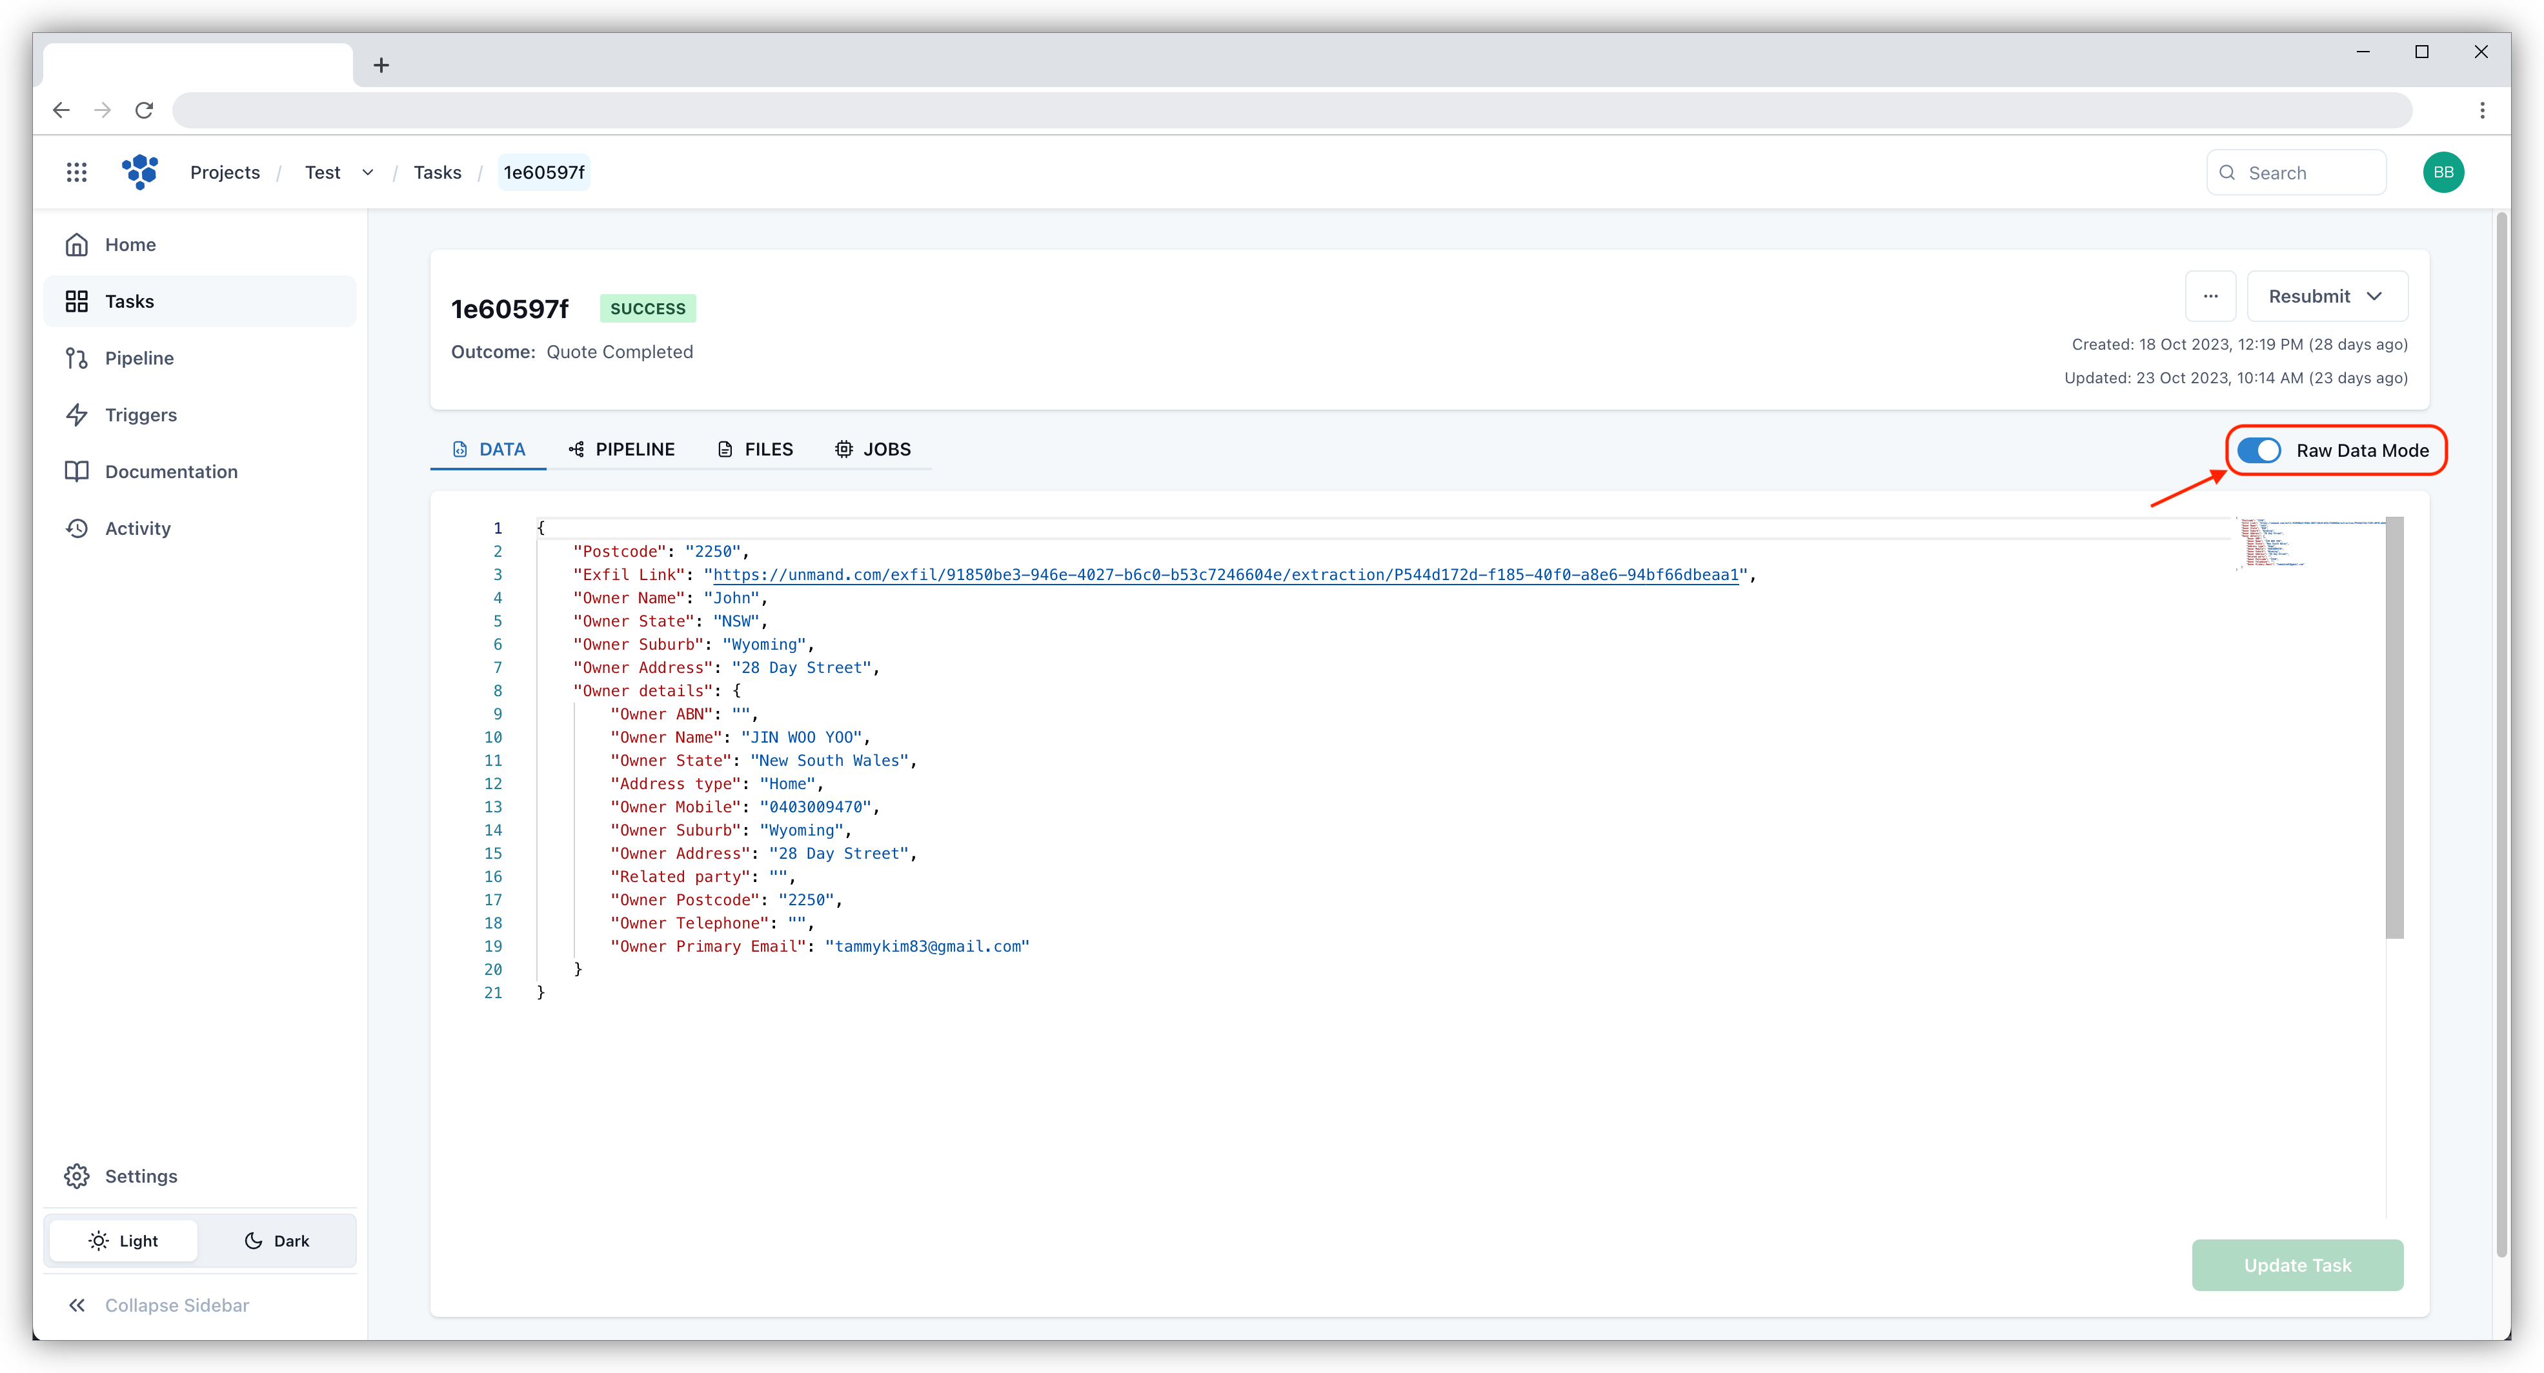This screenshot has width=2544, height=1373.
Task: Open Pipeline in the sidebar
Action: click(138, 358)
